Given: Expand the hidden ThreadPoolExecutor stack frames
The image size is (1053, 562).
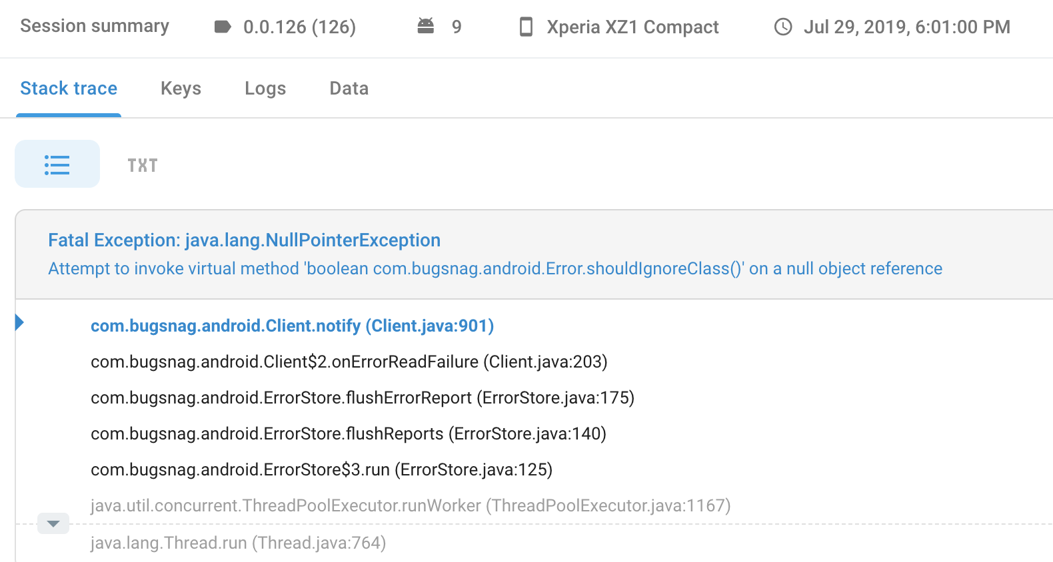Looking at the screenshot, I should click(x=53, y=523).
